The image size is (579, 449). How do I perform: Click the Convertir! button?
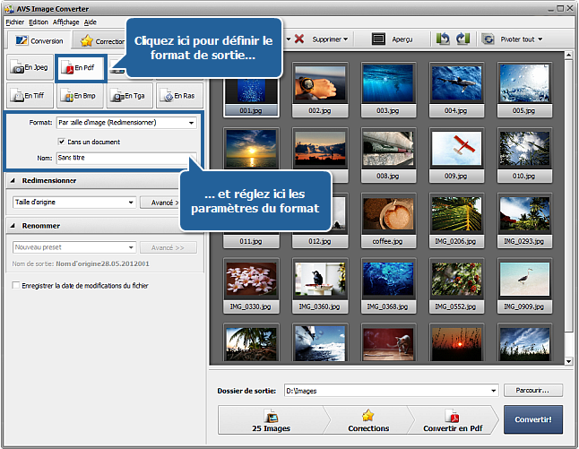coord(532,419)
